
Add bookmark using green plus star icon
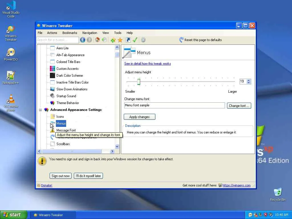click(x=113, y=40)
